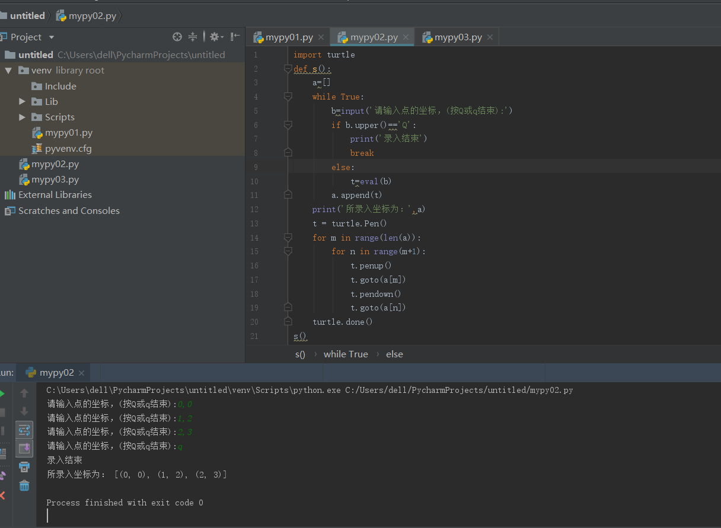Screen dimensions: 721x528
Task: Select the untitled project root in the tree
Action: [122, 55]
